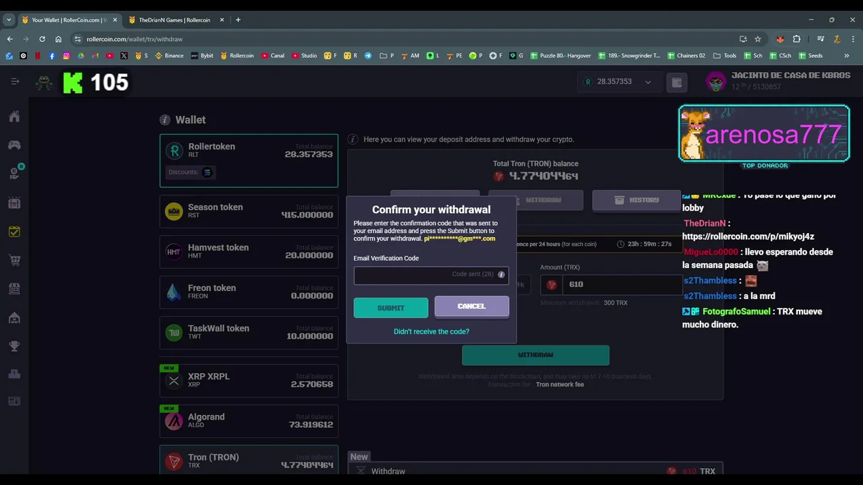Click the info icon next to the Wallet heading
The height and width of the screenshot is (485, 863).
165,120
